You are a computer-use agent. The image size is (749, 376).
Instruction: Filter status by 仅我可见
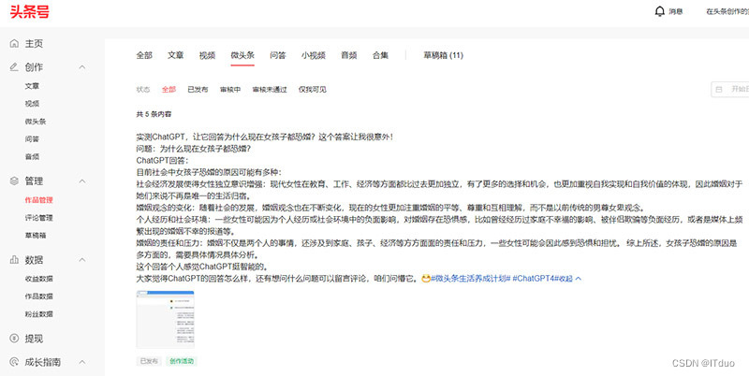(313, 89)
